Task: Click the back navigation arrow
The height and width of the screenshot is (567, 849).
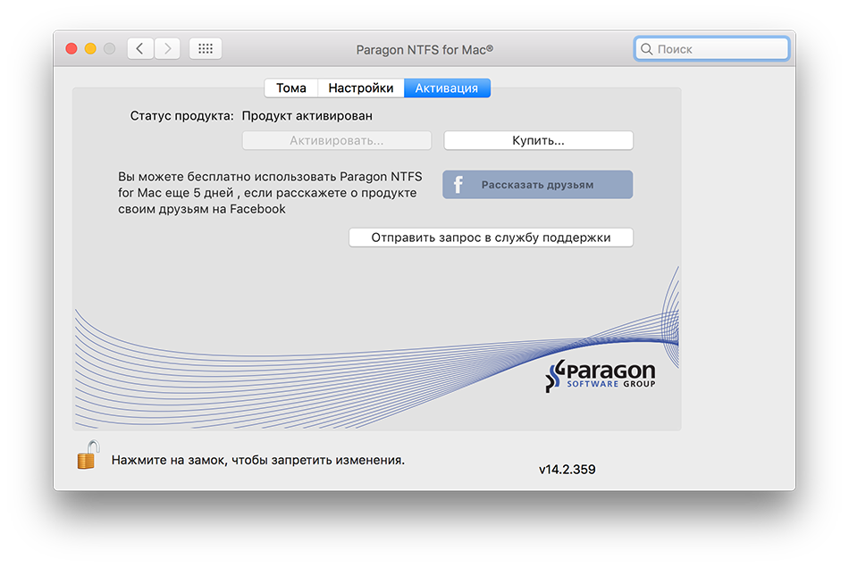Action: tap(140, 49)
